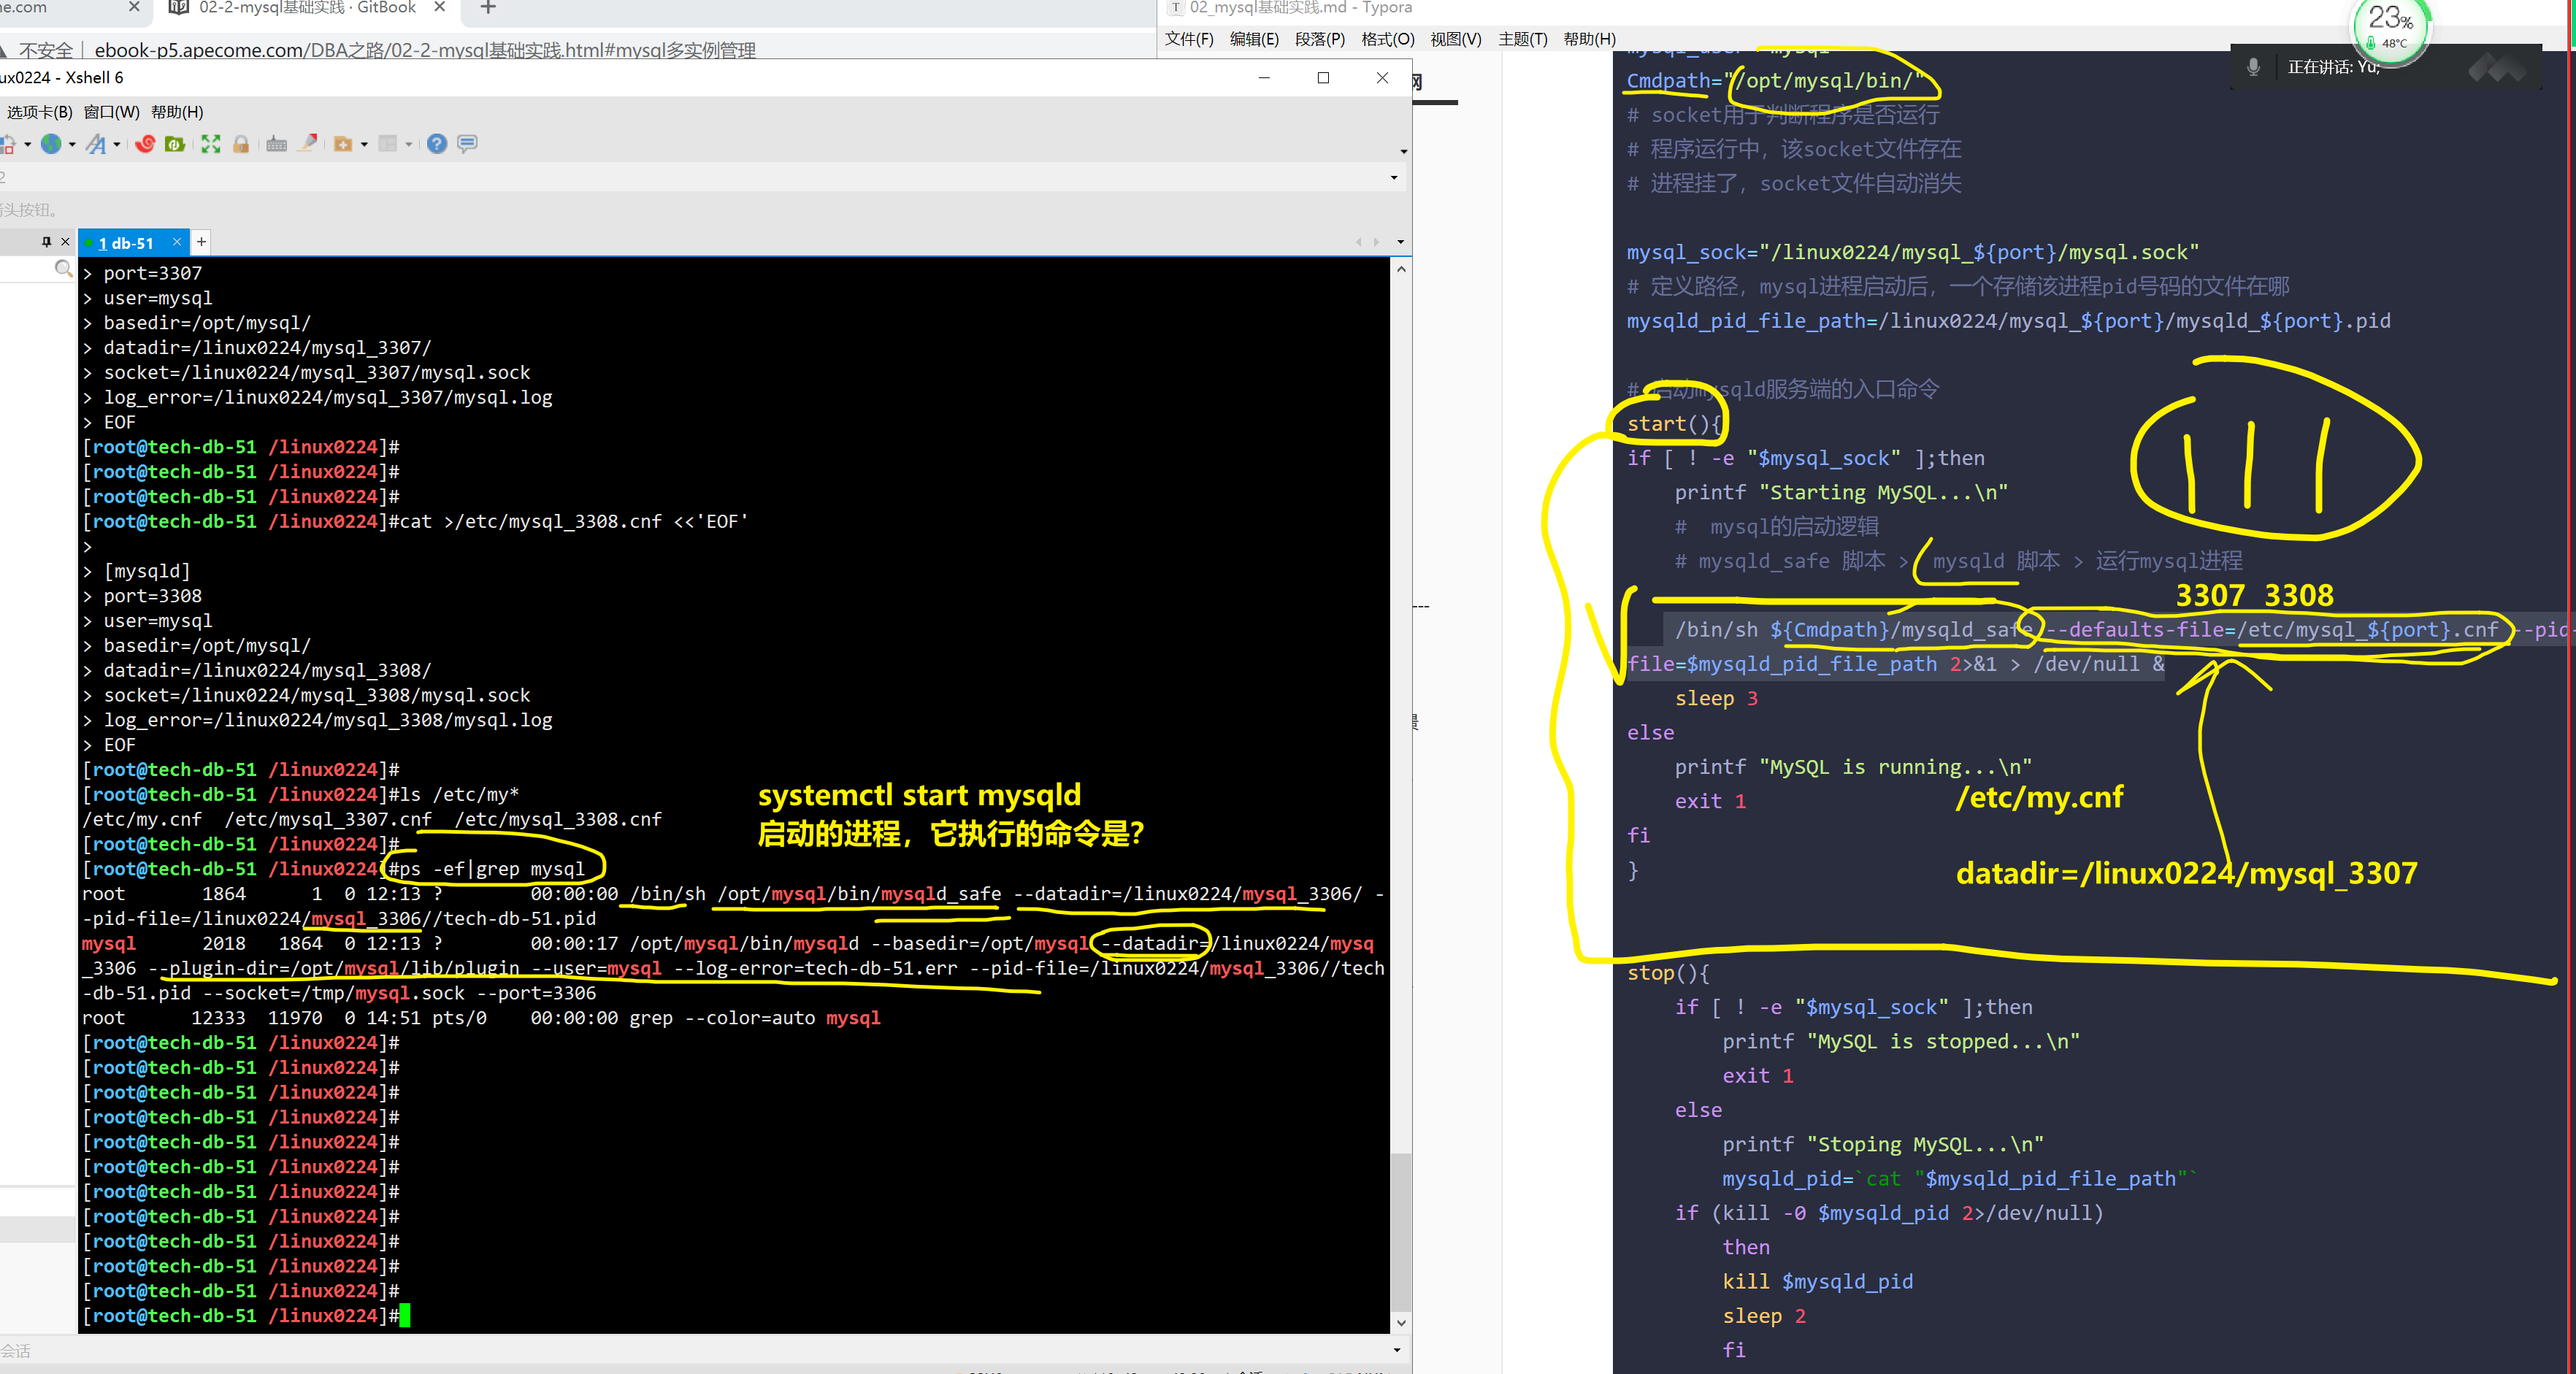Image resolution: width=2576 pixels, height=1374 pixels.
Task: Expand the Xshell address bar dropdown
Action: click(1394, 178)
